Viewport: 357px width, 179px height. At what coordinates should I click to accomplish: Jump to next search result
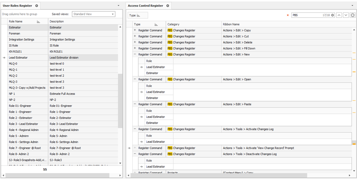click(x=346, y=15)
